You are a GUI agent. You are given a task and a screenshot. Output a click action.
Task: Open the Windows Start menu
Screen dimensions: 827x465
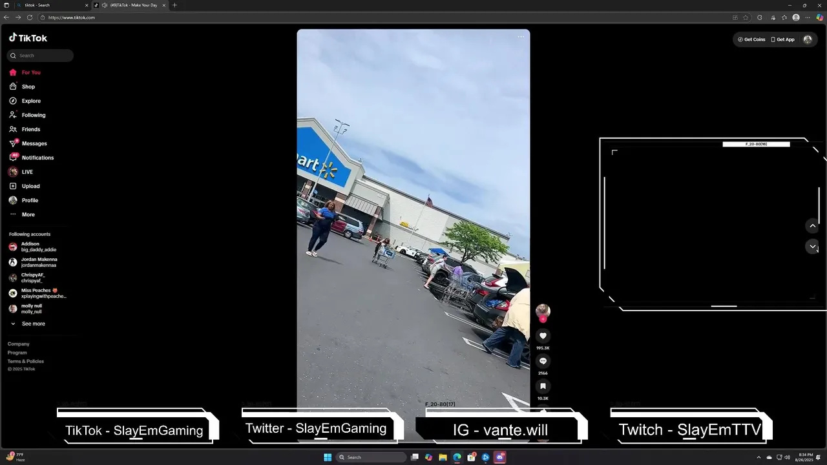coord(328,457)
